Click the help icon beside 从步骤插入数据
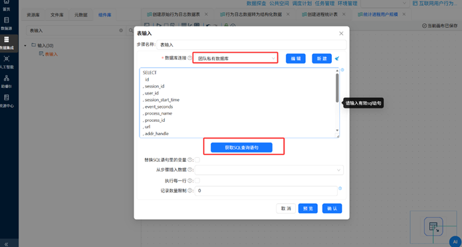Image resolution: width=462 pixels, height=247 pixels. (190, 170)
